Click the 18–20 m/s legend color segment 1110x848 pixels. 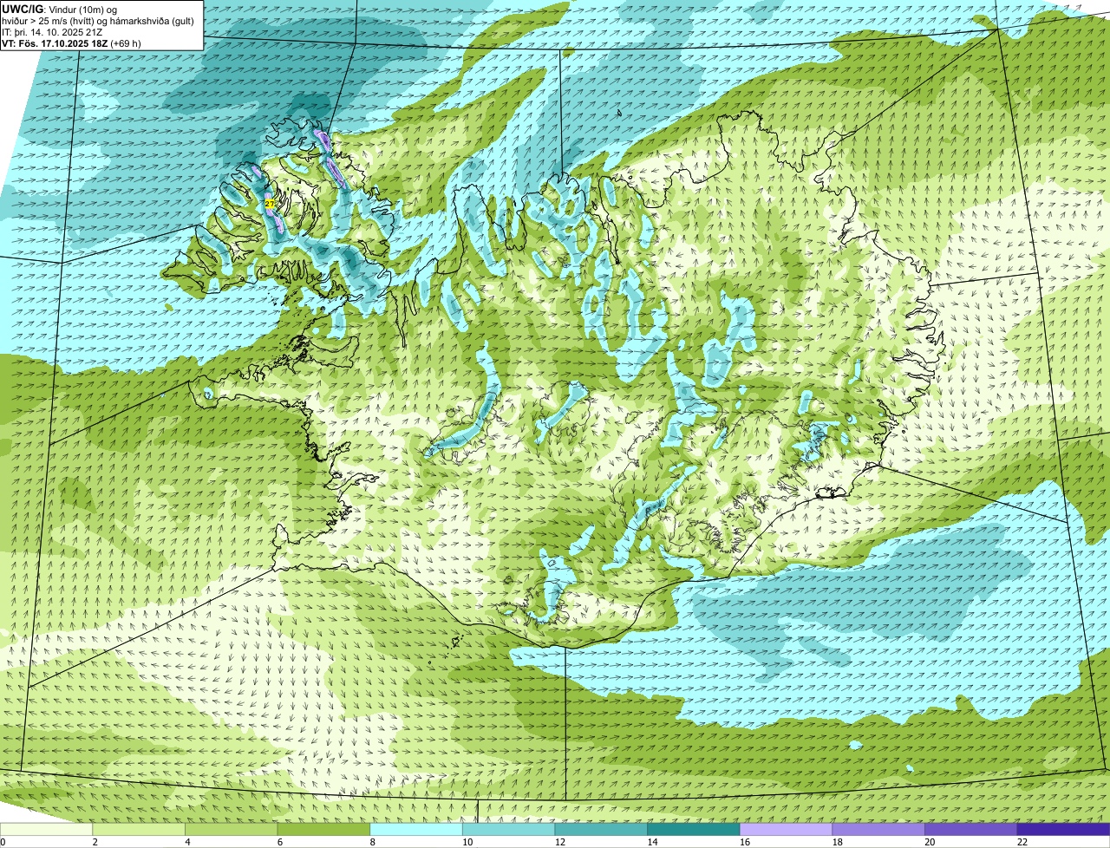[878, 829]
